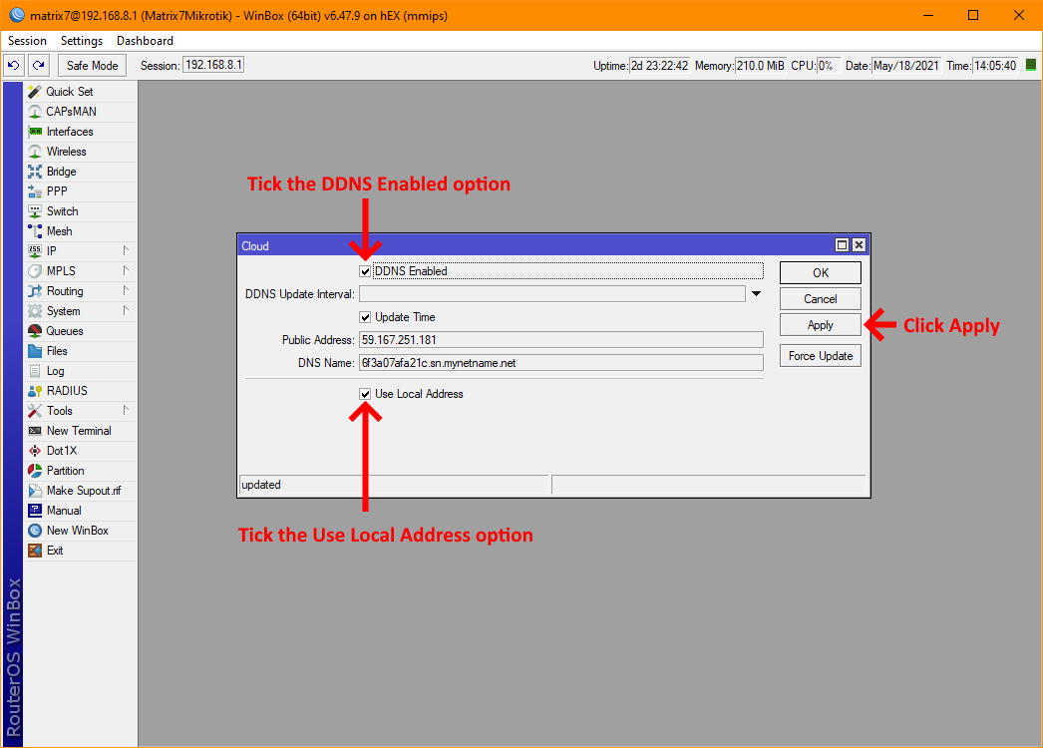Viewport: 1043px width, 748px height.
Task: Expand the Routing submenu
Action: point(126,291)
